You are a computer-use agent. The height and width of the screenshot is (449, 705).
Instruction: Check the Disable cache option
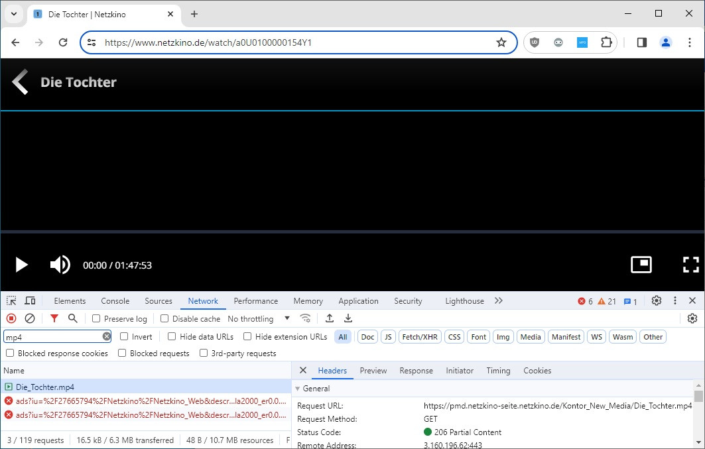pyautogui.click(x=165, y=319)
